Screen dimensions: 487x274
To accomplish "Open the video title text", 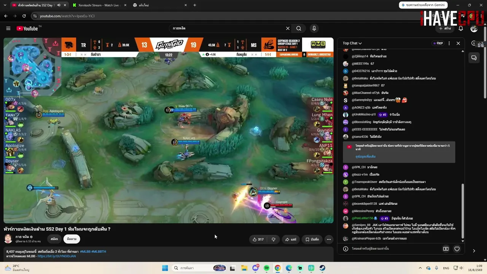I will pos(57,229).
